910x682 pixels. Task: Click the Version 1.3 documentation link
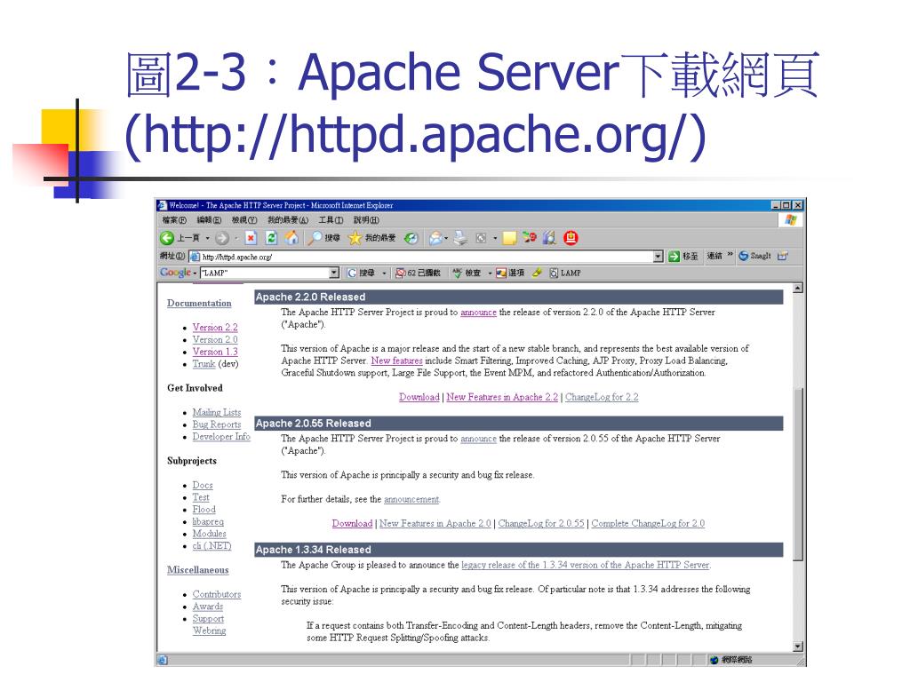215,352
